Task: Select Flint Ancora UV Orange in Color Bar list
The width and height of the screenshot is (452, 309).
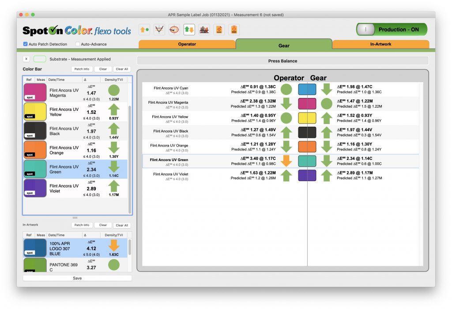Action: (x=75, y=150)
